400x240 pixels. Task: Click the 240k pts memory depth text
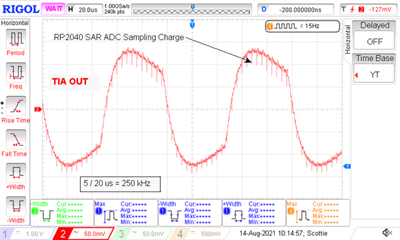(114, 12)
